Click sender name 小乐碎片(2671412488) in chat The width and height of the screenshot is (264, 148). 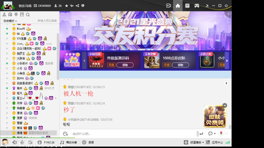pyautogui.click(x=83, y=120)
